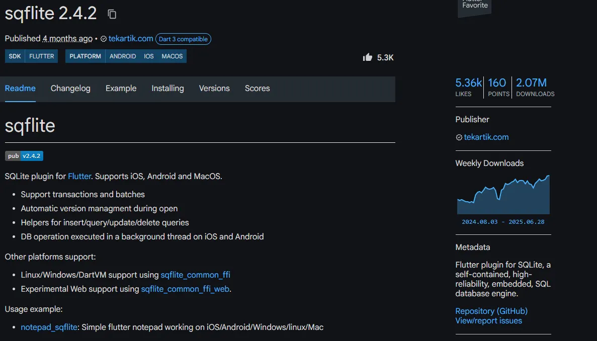Click the Dart 3 compatible badge
597x341 pixels.
(183, 39)
